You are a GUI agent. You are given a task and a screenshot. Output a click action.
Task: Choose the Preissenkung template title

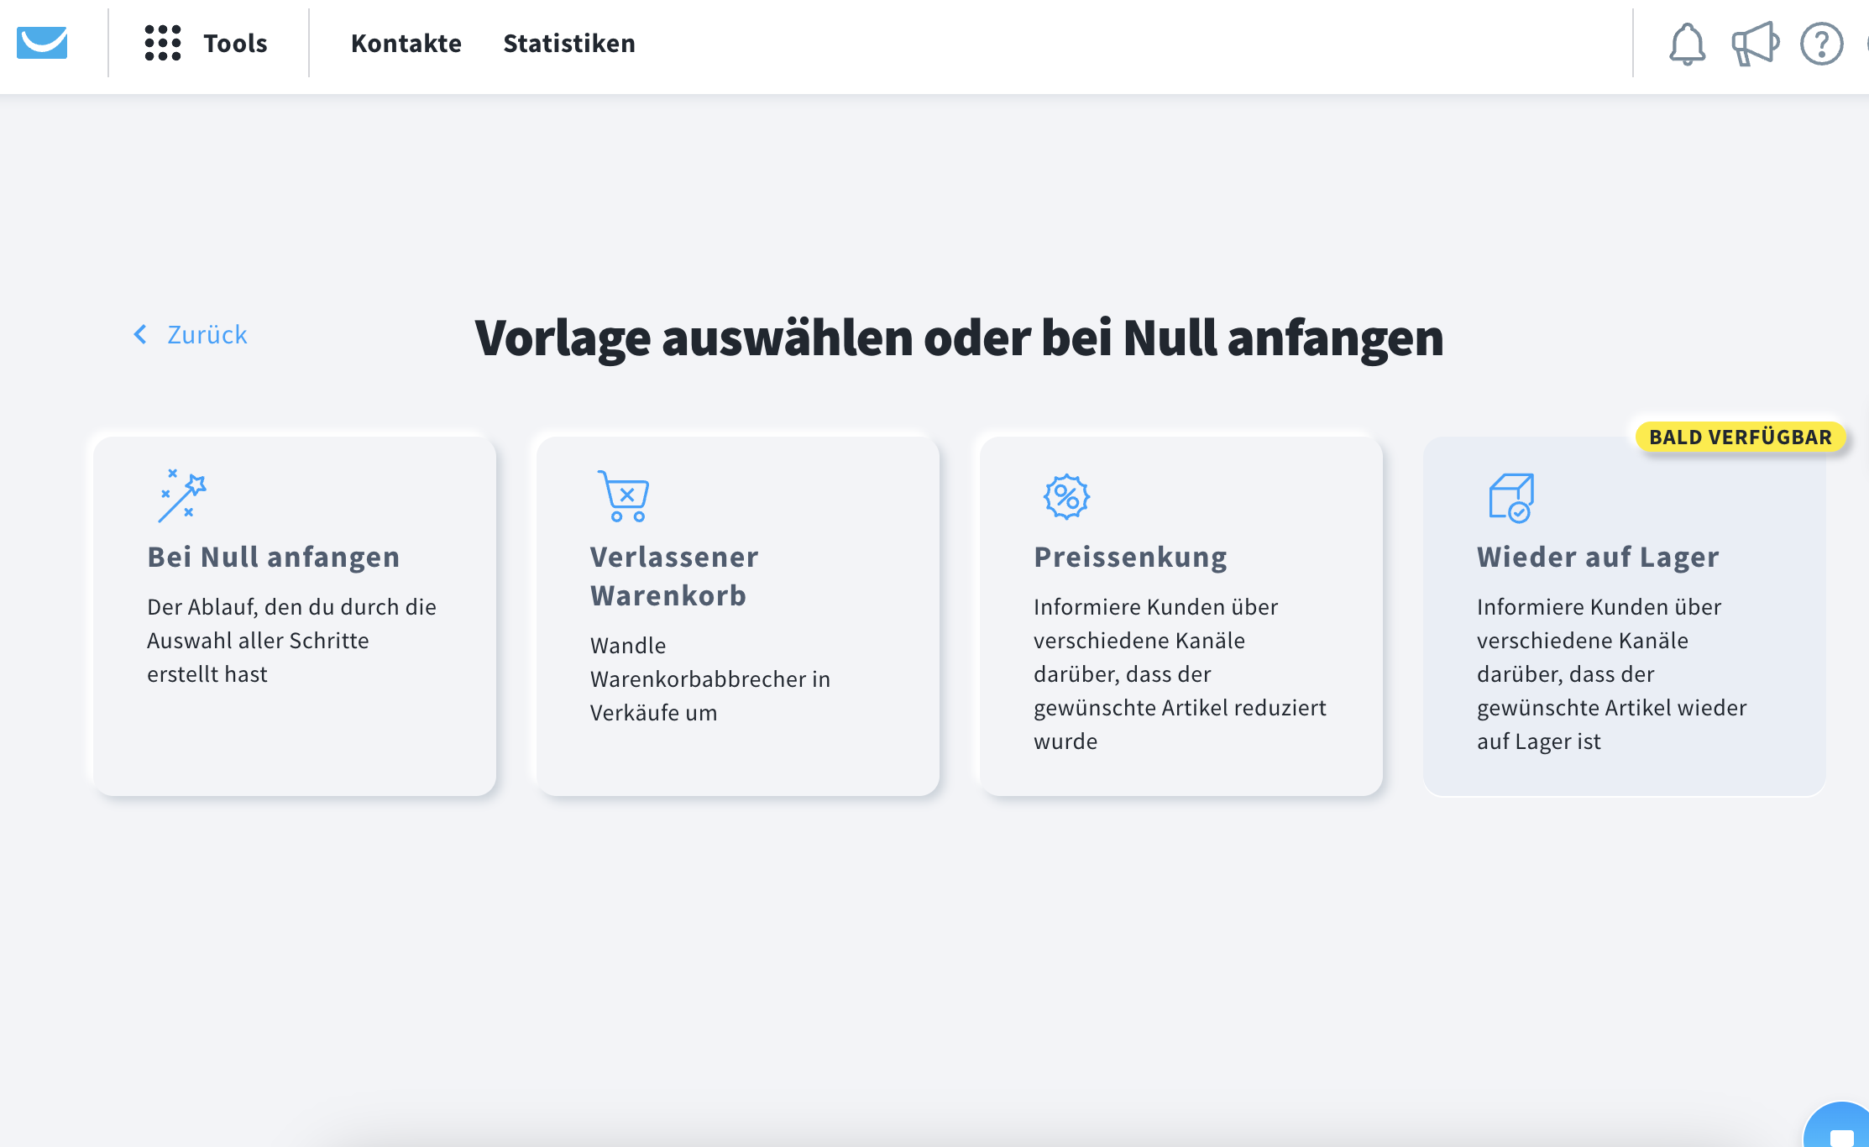click(x=1130, y=558)
